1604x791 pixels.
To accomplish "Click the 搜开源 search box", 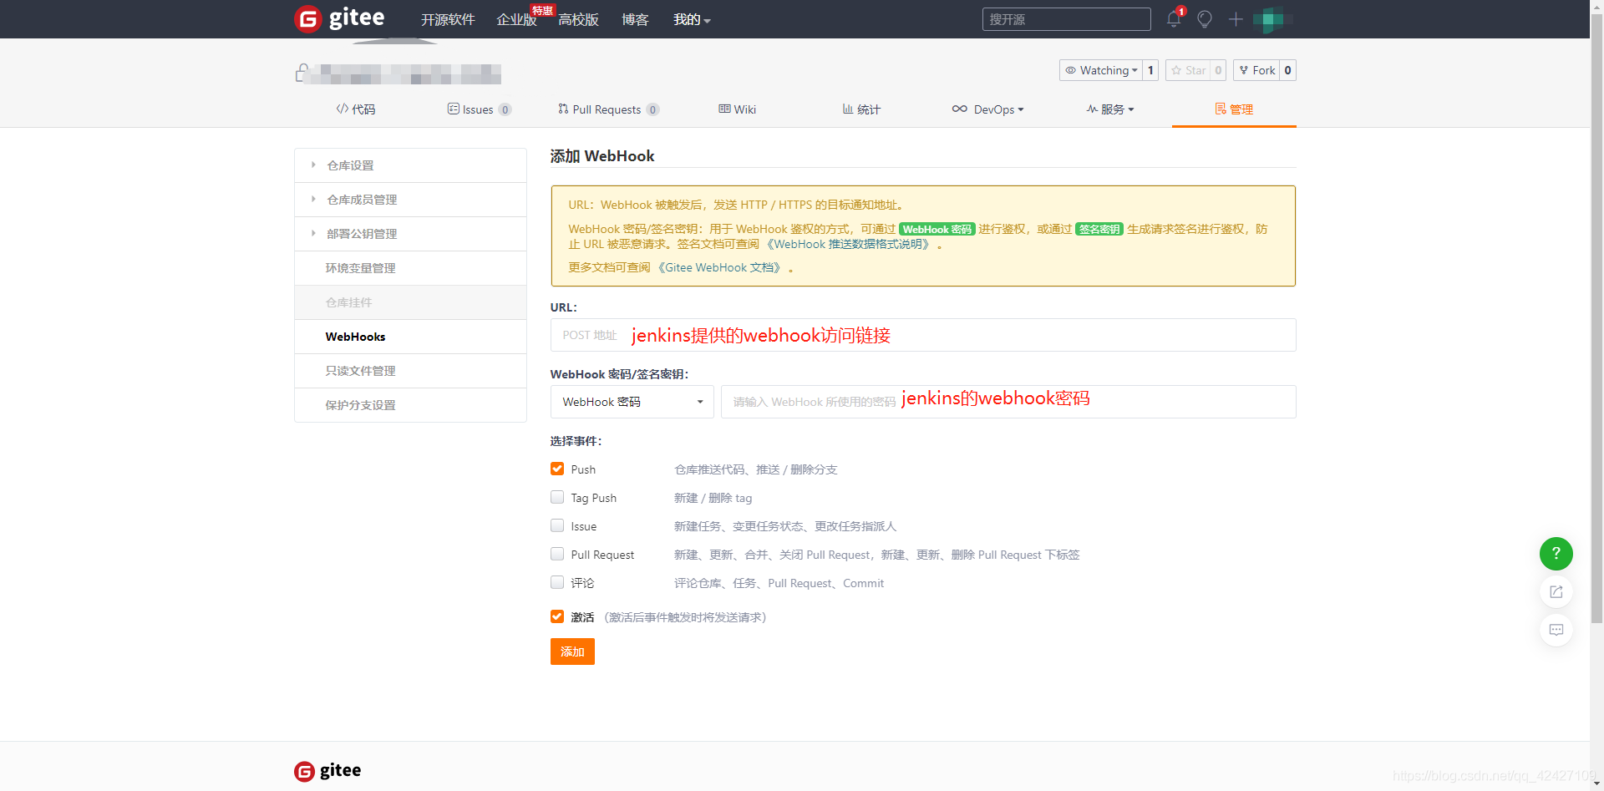I will click(1066, 19).
